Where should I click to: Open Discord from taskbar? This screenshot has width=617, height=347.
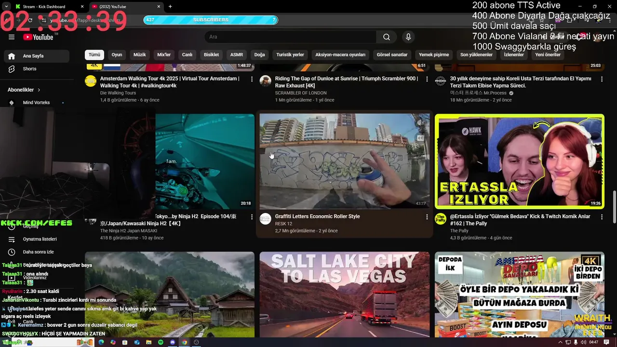click(x=173, y=342)
